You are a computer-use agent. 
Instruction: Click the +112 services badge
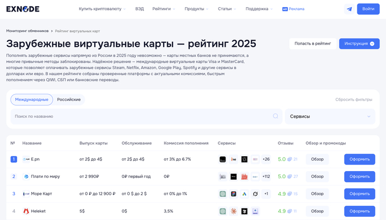pos(266,177)
